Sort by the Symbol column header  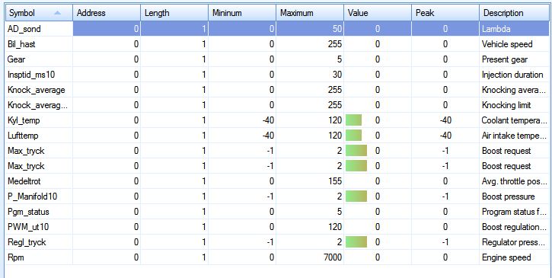(x=39, y=13)
